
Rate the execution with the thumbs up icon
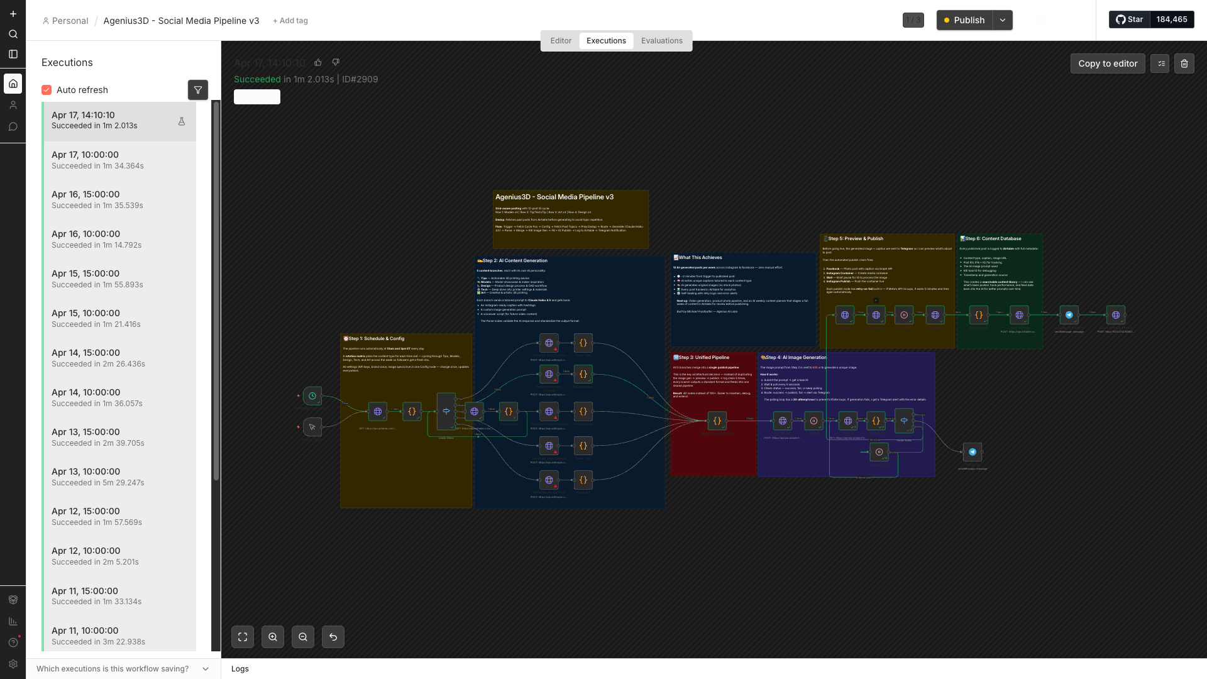(x=317, y=62)
